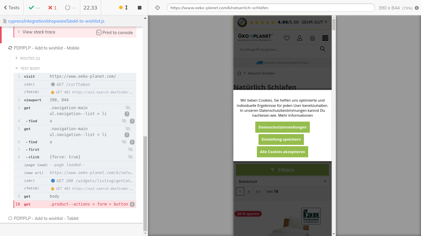Go back to Tests list
This screenshot has height=236, width=421.
pyautogui.click(x=12, y=8)
